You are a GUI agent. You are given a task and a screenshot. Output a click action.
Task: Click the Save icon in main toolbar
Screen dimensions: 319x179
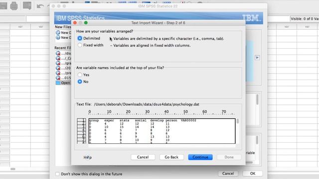point(3,5)
